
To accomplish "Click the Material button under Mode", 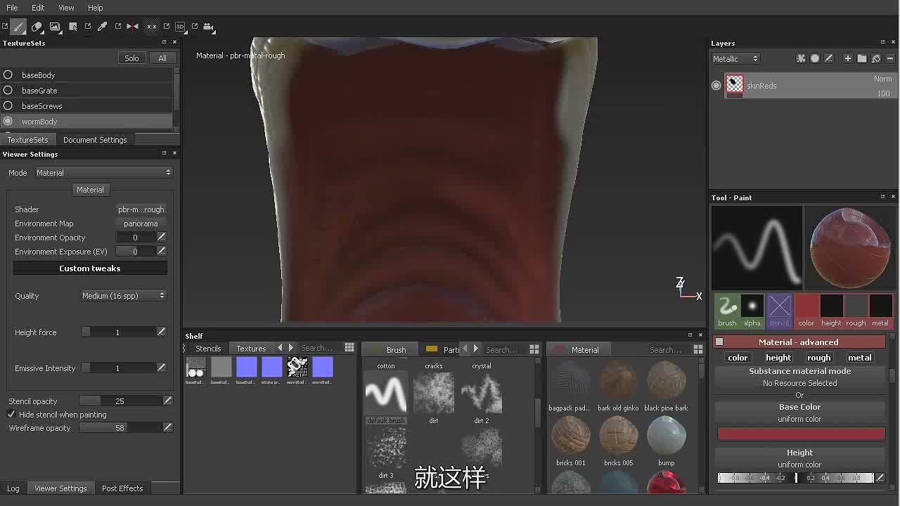I will point(90,190).
